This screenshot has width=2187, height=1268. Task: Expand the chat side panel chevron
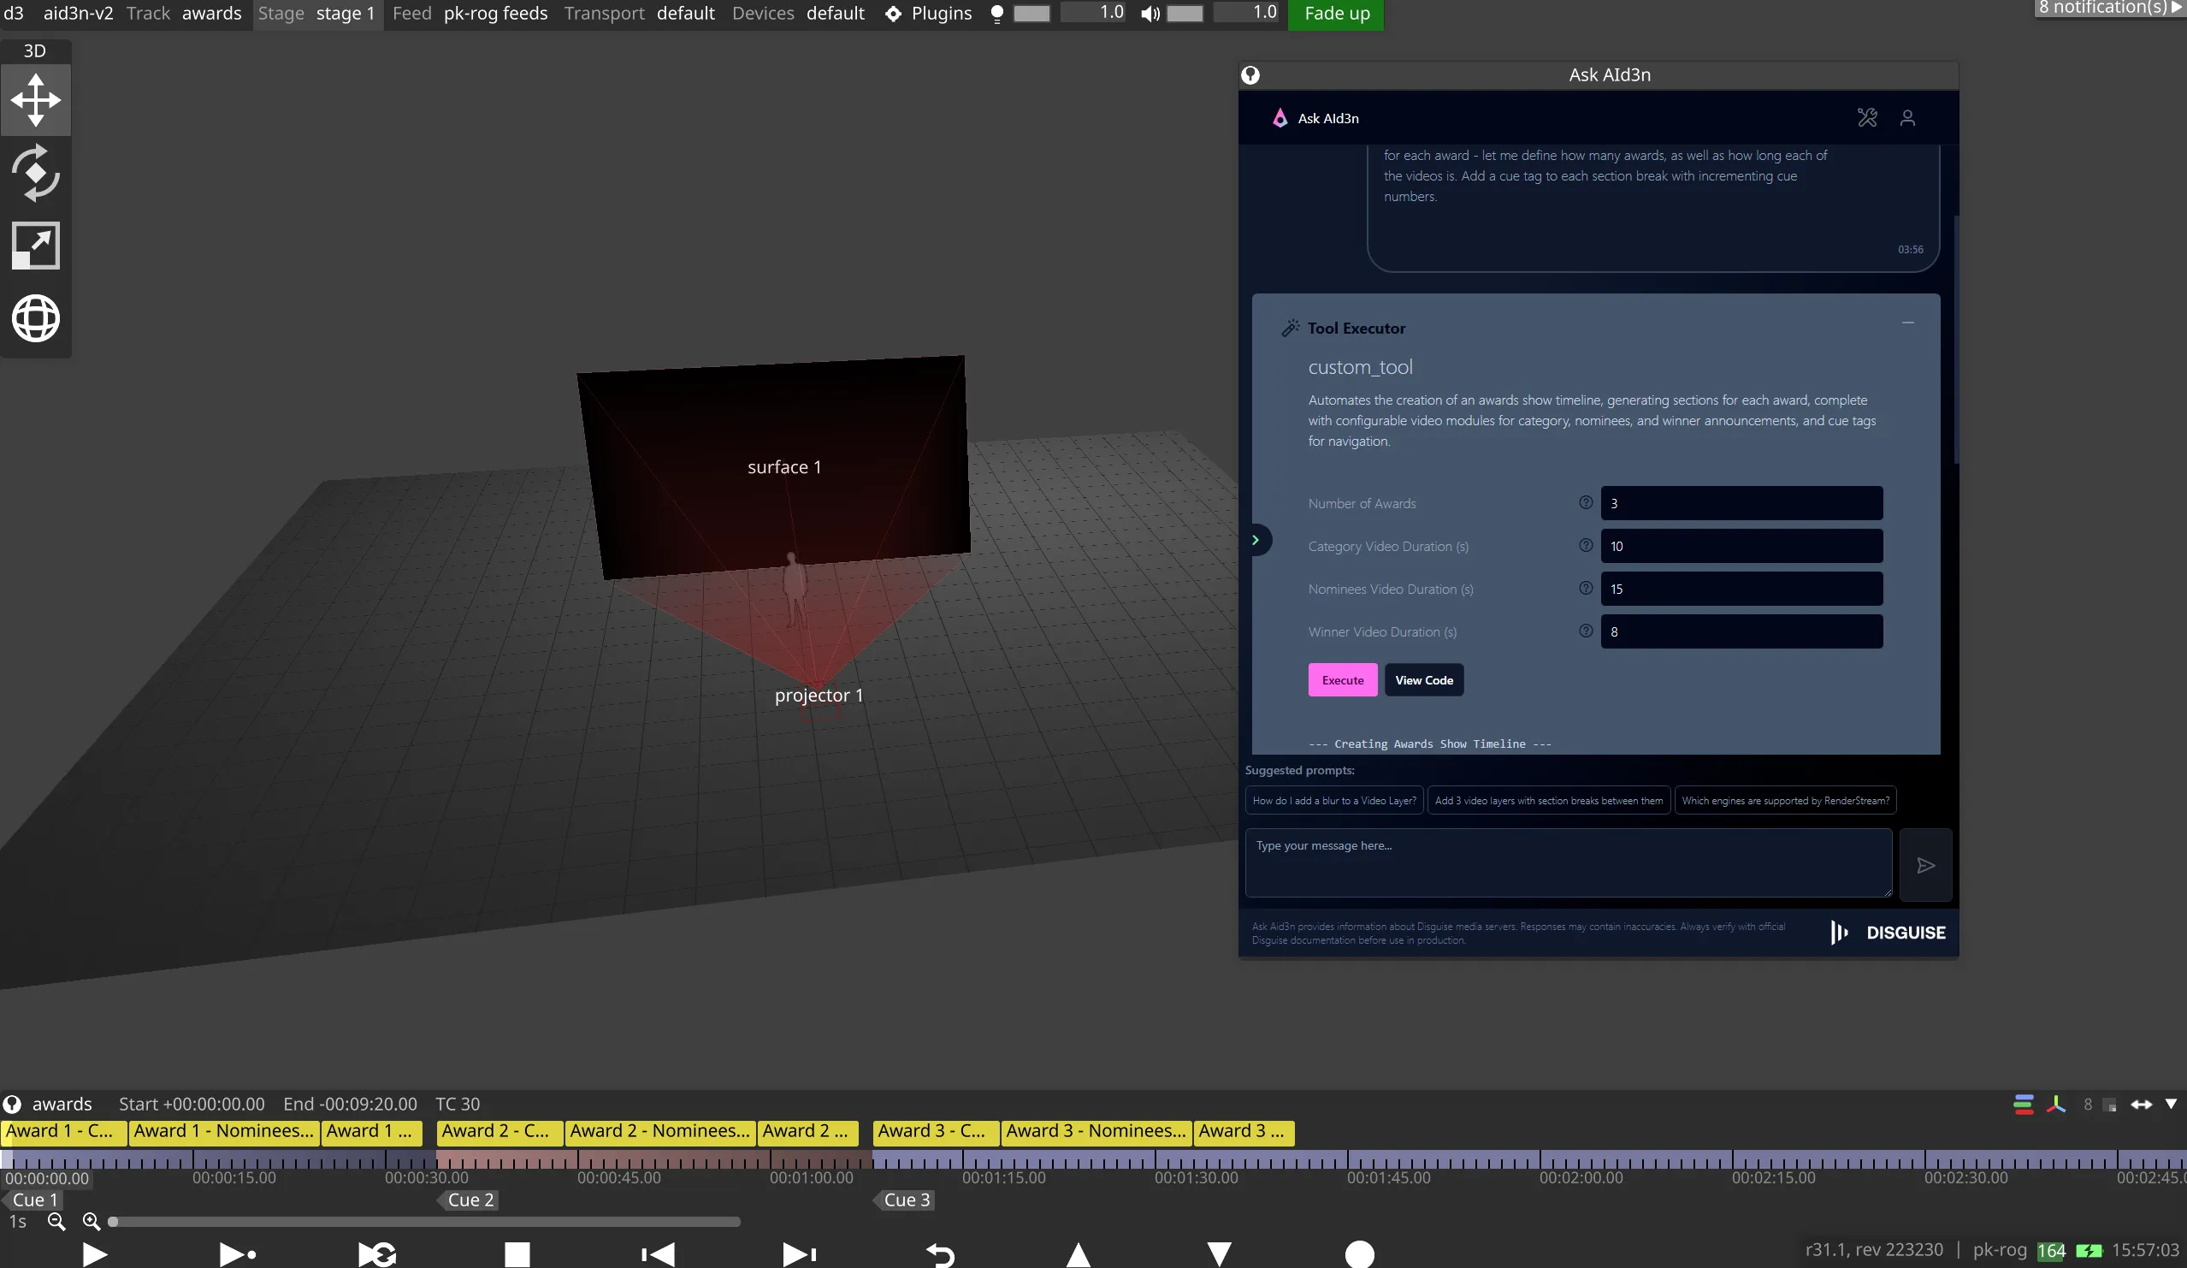[x=1255, y=540]
